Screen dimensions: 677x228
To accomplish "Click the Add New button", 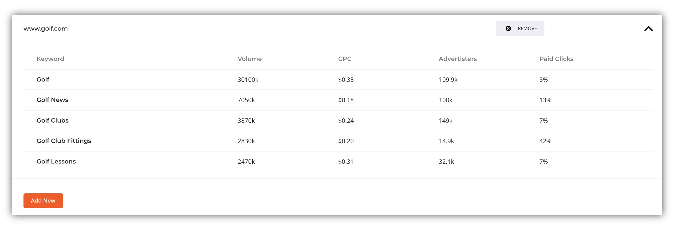I will 43,201.
